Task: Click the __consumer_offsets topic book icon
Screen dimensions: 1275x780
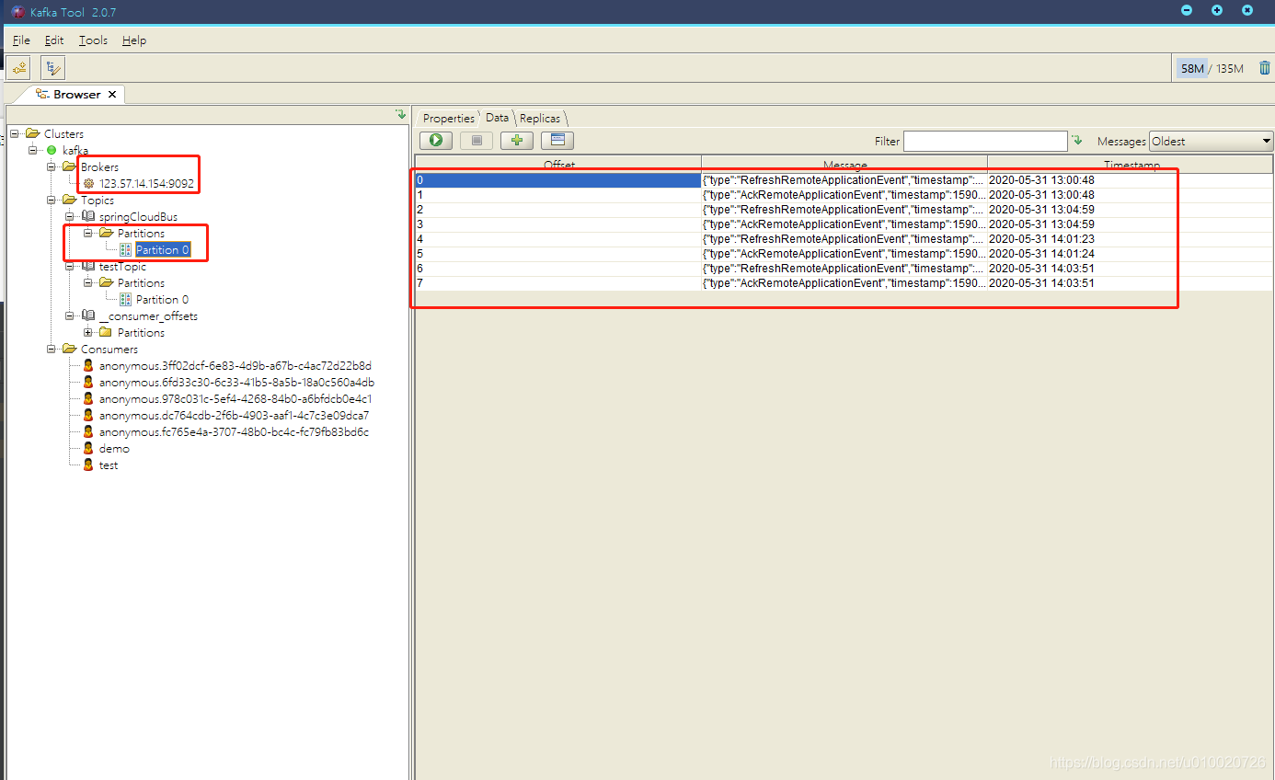Action: (88, 315)
